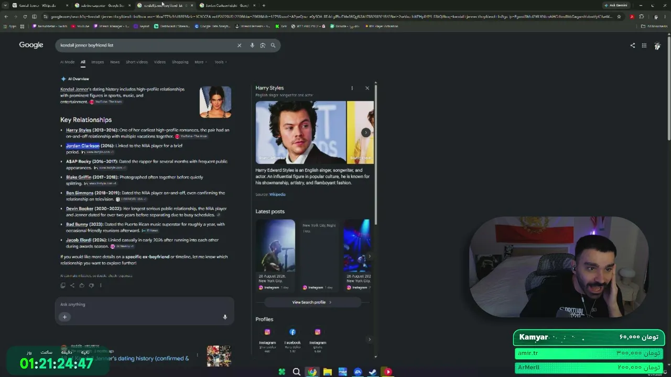Start a voice search with the microphone icon
Image resolution: width=671 pixels, height=377 pixels.
(x=252, y=46)
